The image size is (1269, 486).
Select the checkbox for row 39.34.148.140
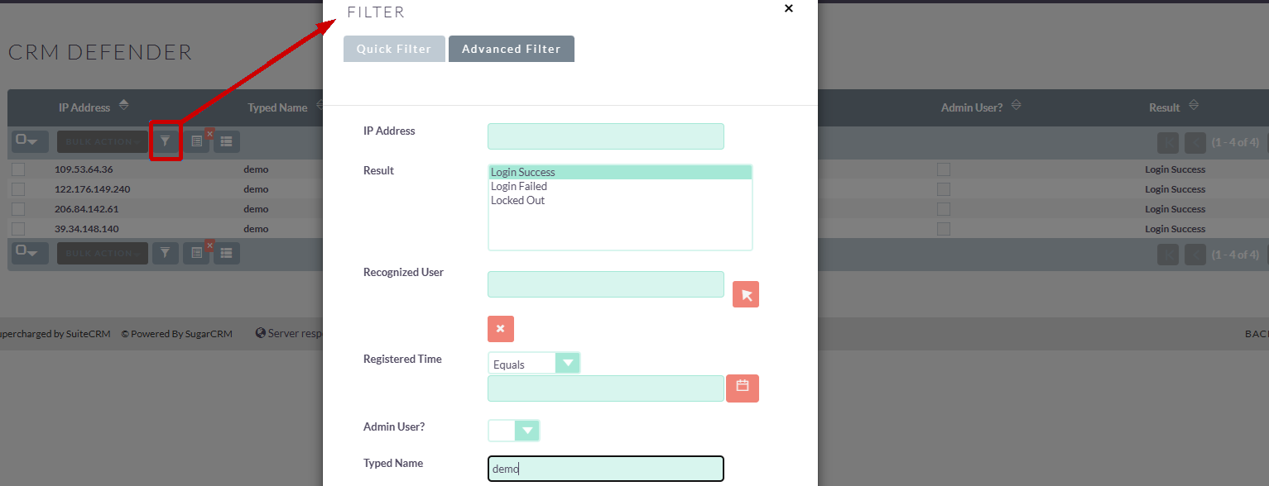pos(18,229)
